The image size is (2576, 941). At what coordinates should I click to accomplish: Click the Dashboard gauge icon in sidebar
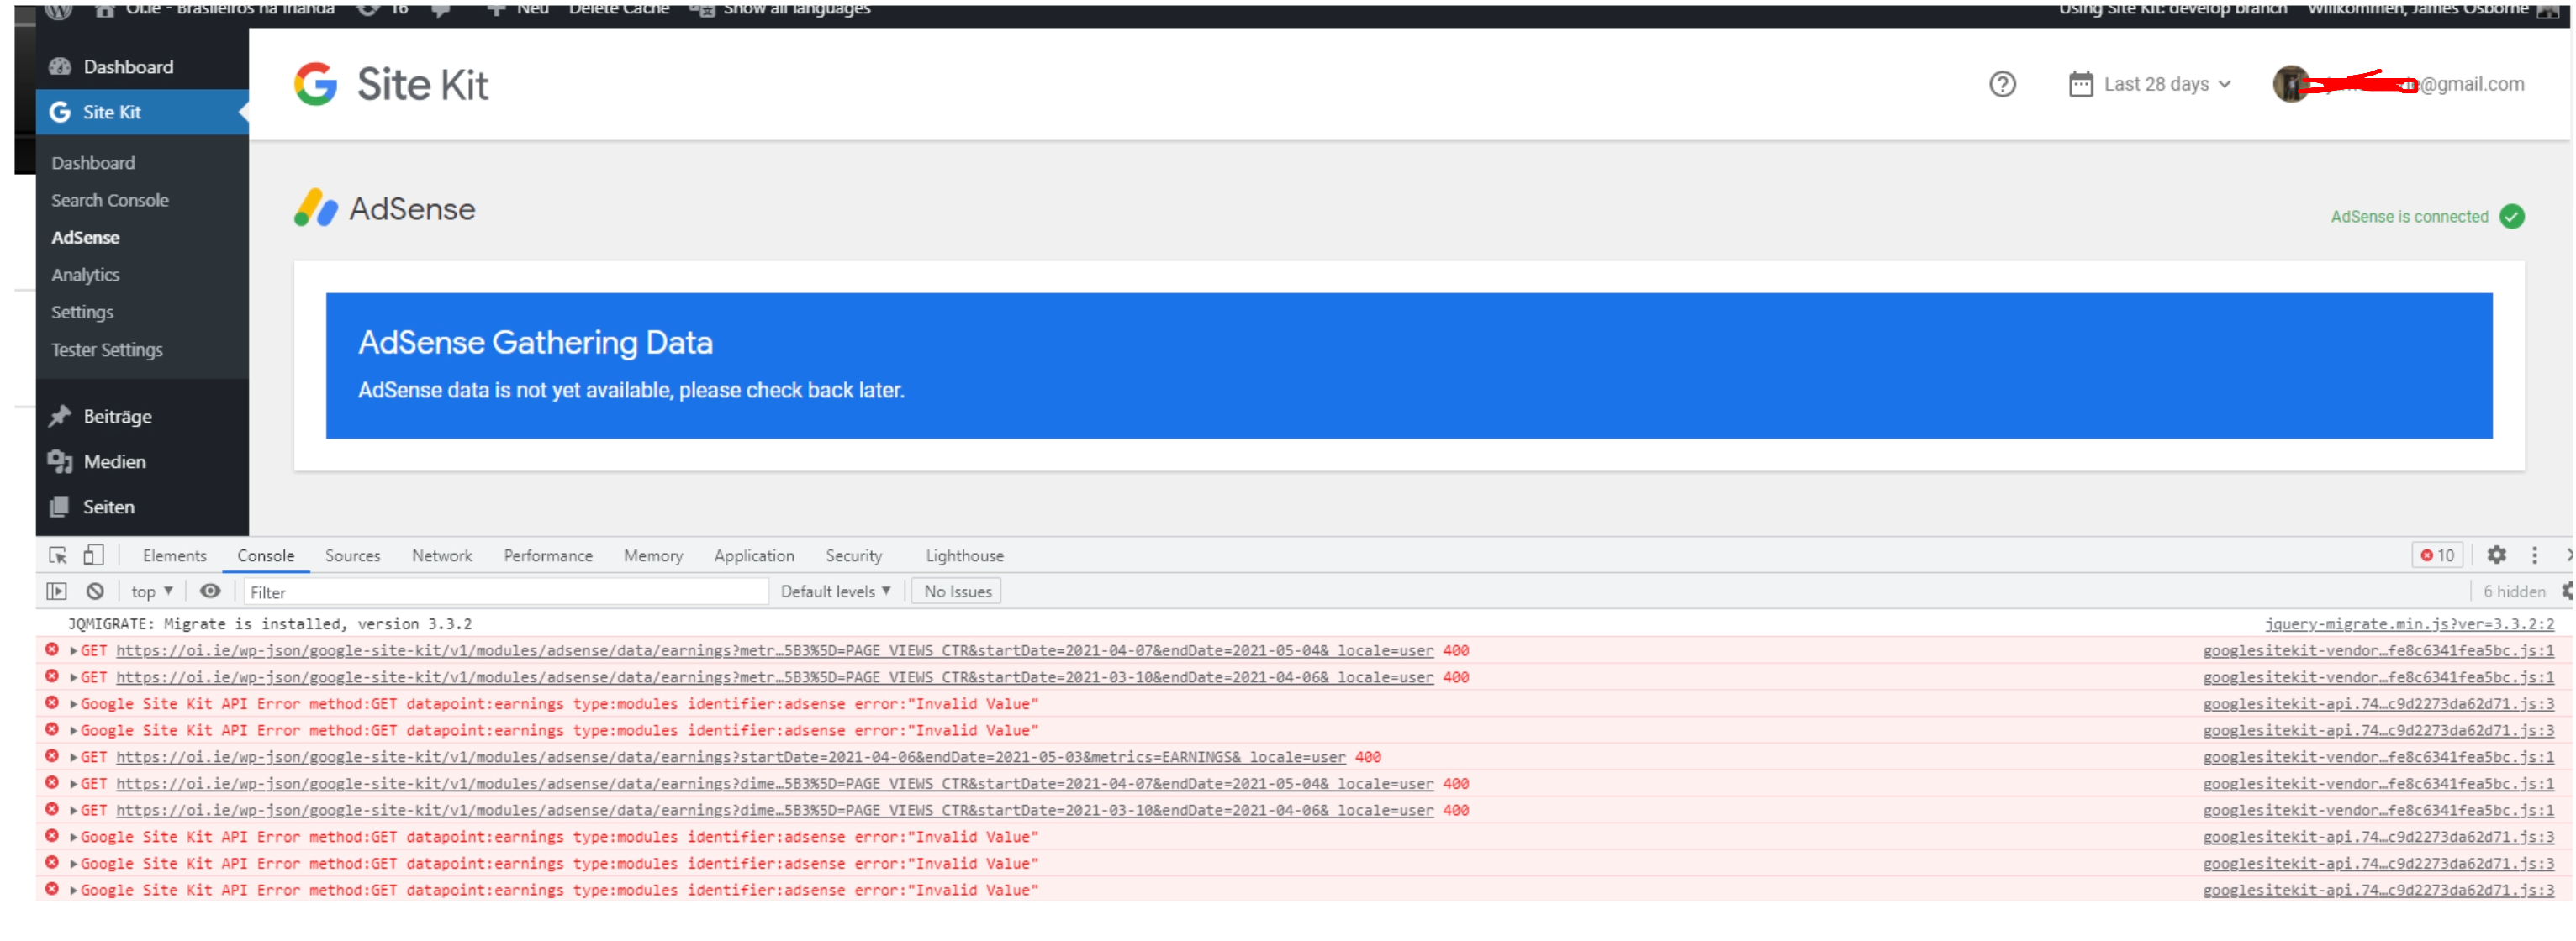tap(60, 67)
